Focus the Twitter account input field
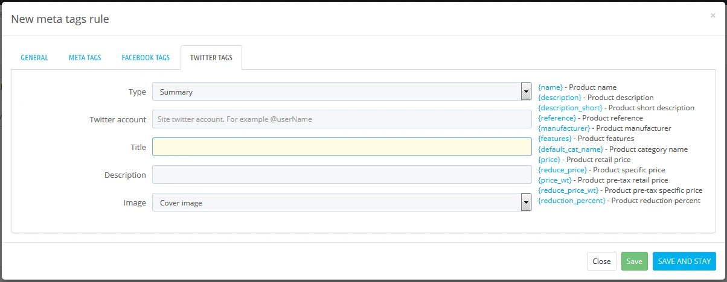Viewport: 727px width, 282px height. 342,119
